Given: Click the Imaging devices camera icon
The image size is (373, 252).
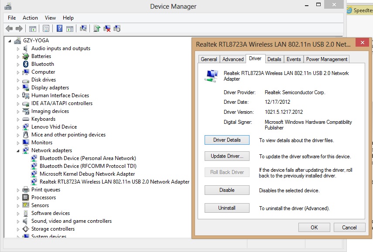Looking at the screenshot, I should (x=26, y=111).
